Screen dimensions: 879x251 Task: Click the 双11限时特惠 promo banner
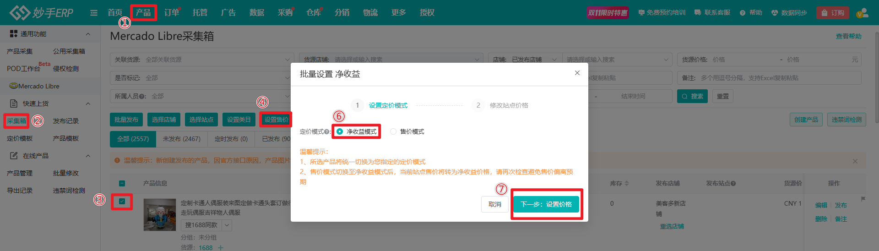tap(608, 13)
